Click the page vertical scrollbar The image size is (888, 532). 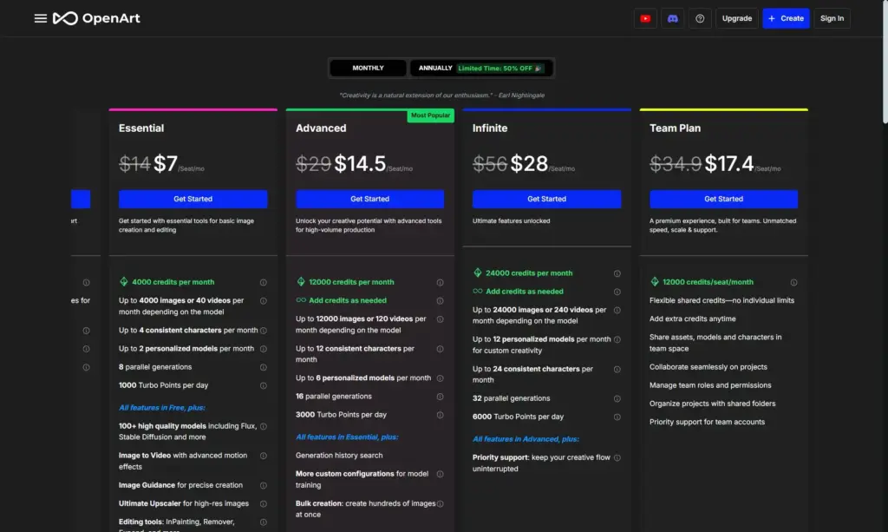click(x=885, y=62)
